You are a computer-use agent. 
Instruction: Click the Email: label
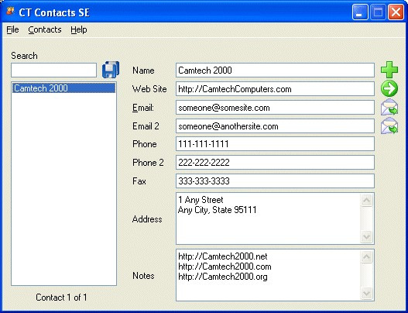tap(143, 108)
